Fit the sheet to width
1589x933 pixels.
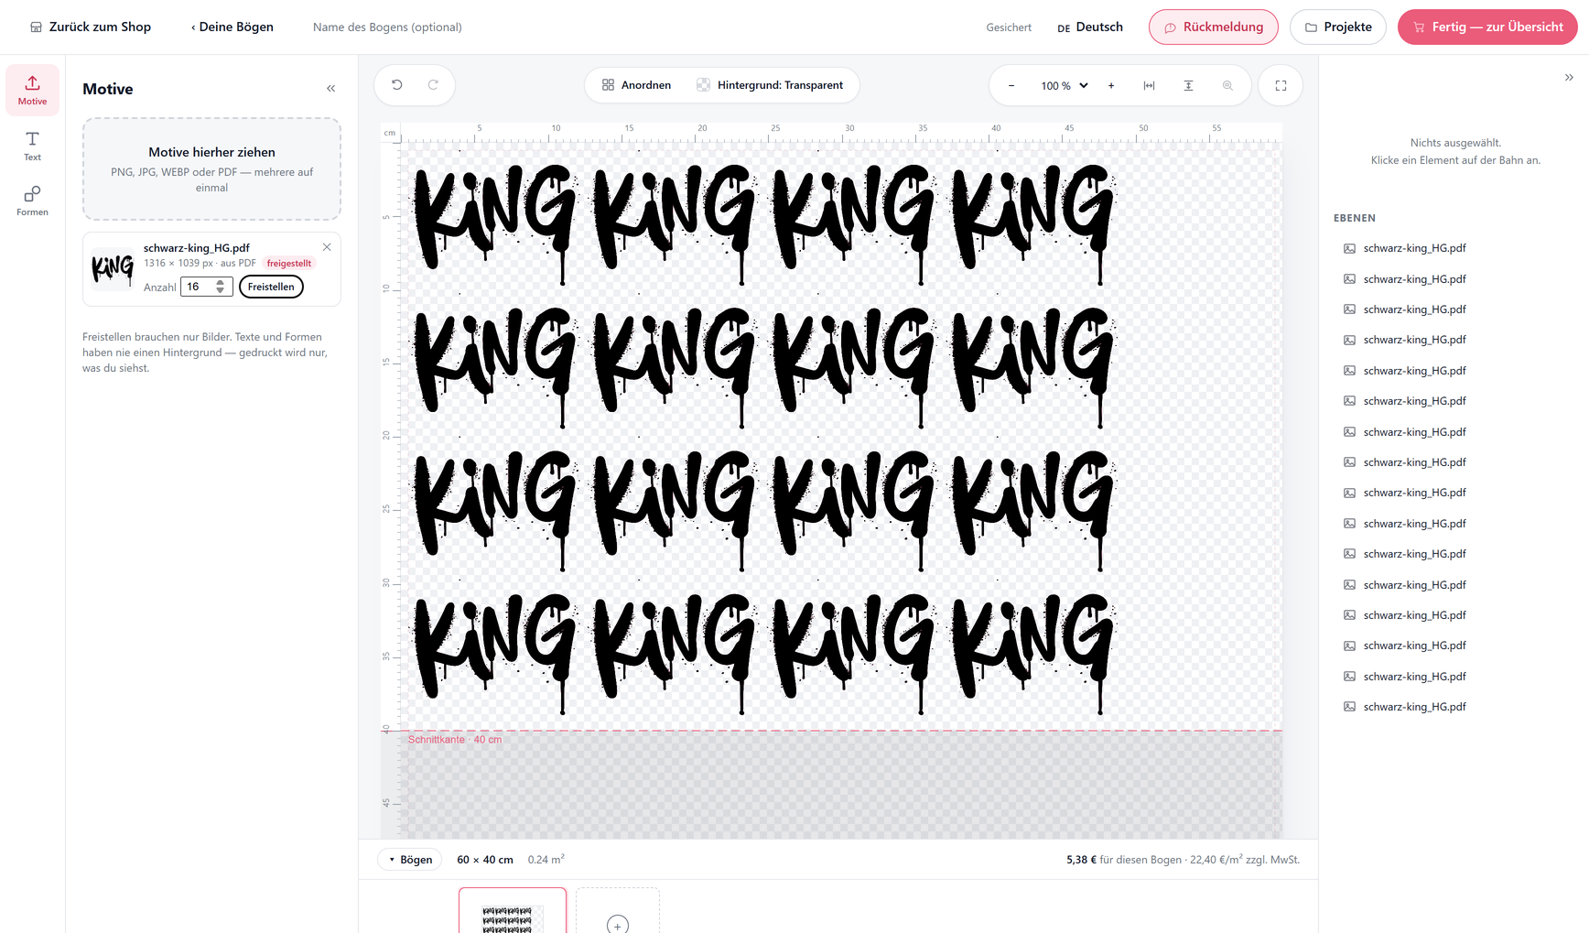[x=1149, y=86]
